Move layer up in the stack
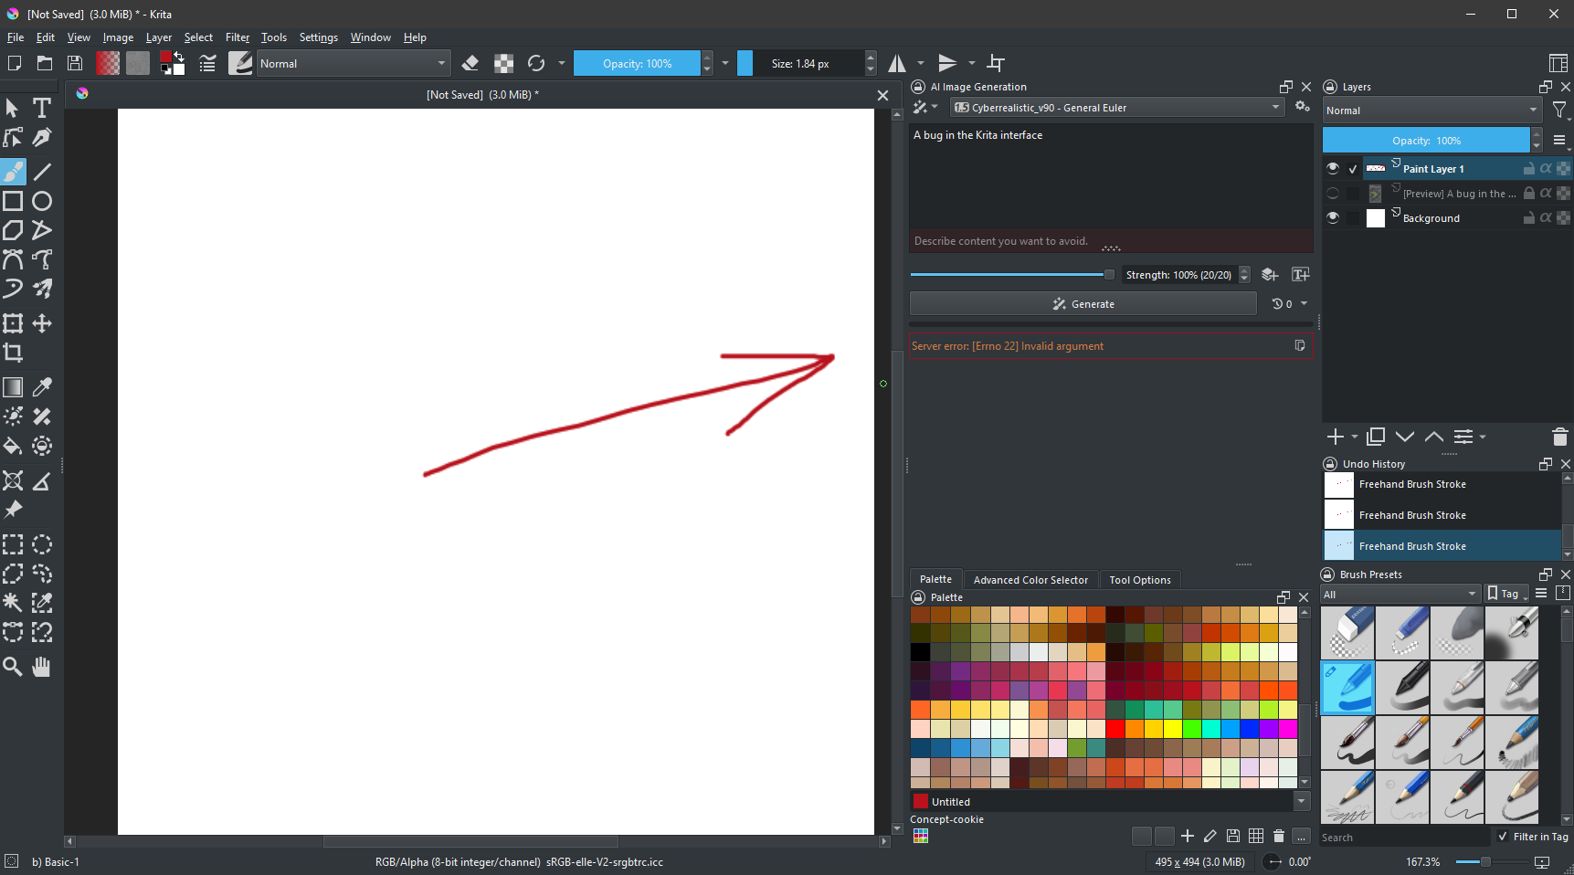 click(x=1434, y=437)
